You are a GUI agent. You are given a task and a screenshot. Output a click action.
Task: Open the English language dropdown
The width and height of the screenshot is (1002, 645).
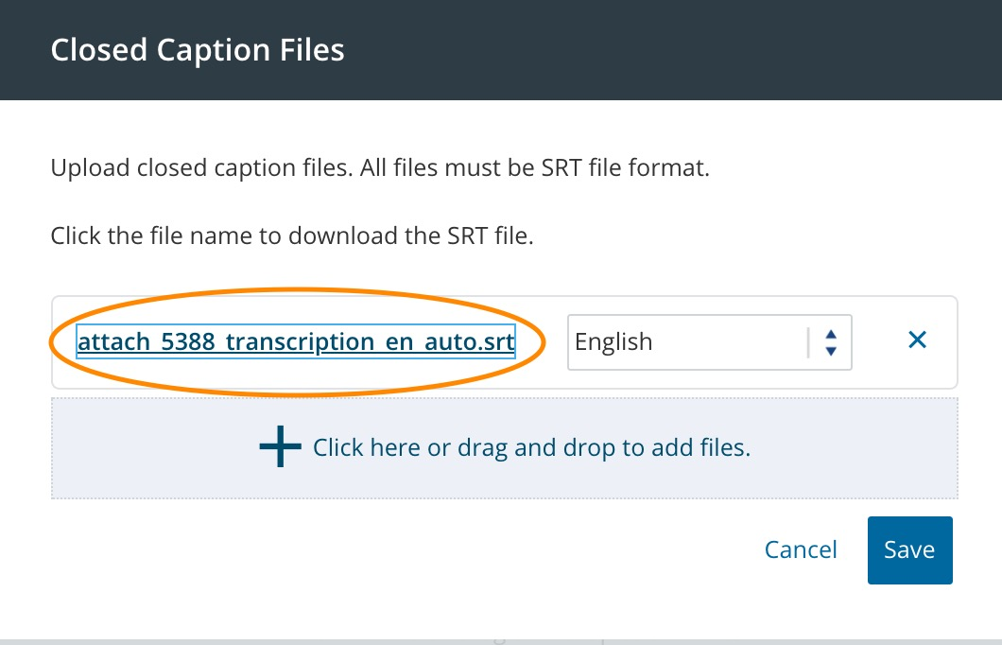click(x=709, y=341)
